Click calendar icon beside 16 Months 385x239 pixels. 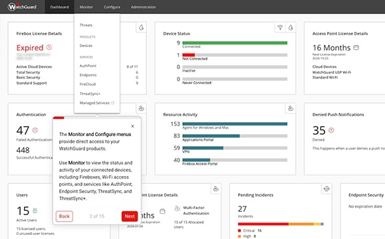(x=356, y=47)
